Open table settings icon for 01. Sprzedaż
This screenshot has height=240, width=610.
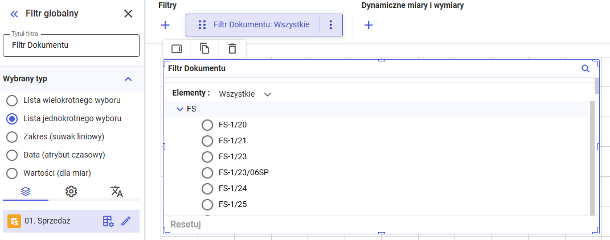(x=108, y=221)
